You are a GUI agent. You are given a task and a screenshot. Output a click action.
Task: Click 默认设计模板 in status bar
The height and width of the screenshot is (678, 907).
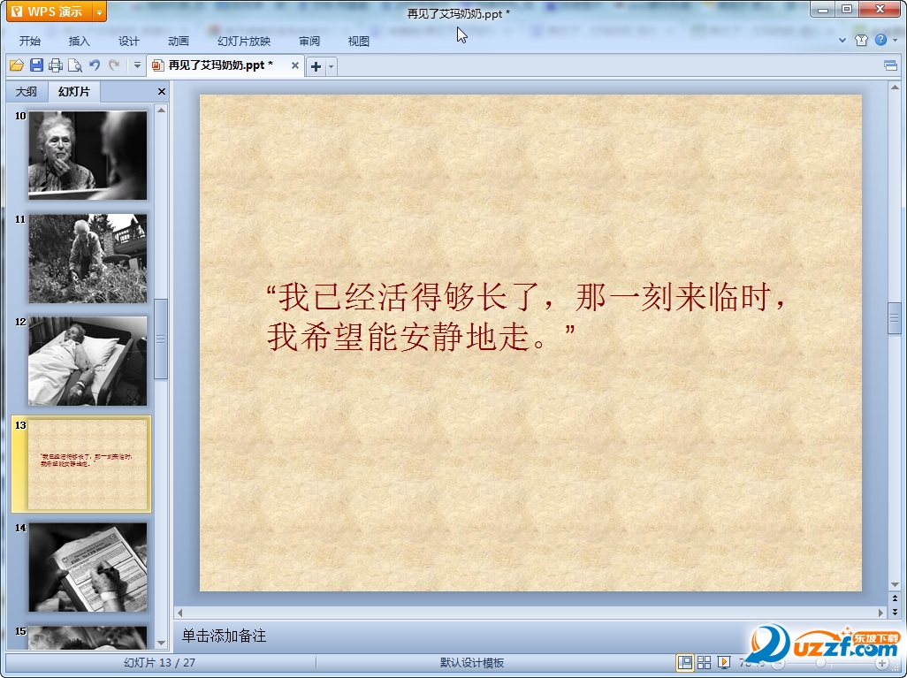click(472, 662)
